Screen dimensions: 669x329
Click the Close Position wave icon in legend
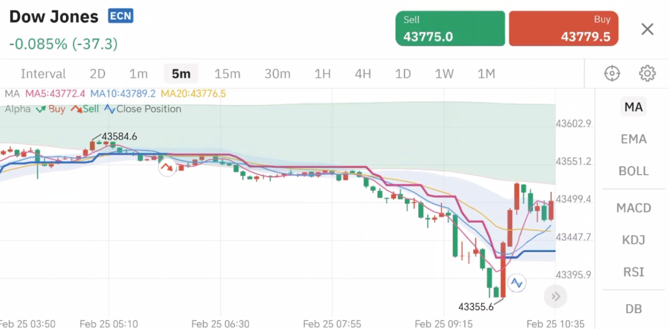coord(109,109)
